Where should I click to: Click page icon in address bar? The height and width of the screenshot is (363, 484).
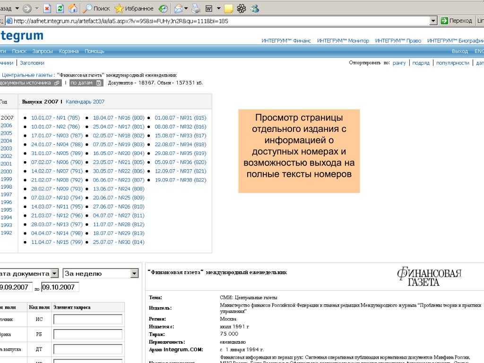pyautogui.click(x=9, y=21)
